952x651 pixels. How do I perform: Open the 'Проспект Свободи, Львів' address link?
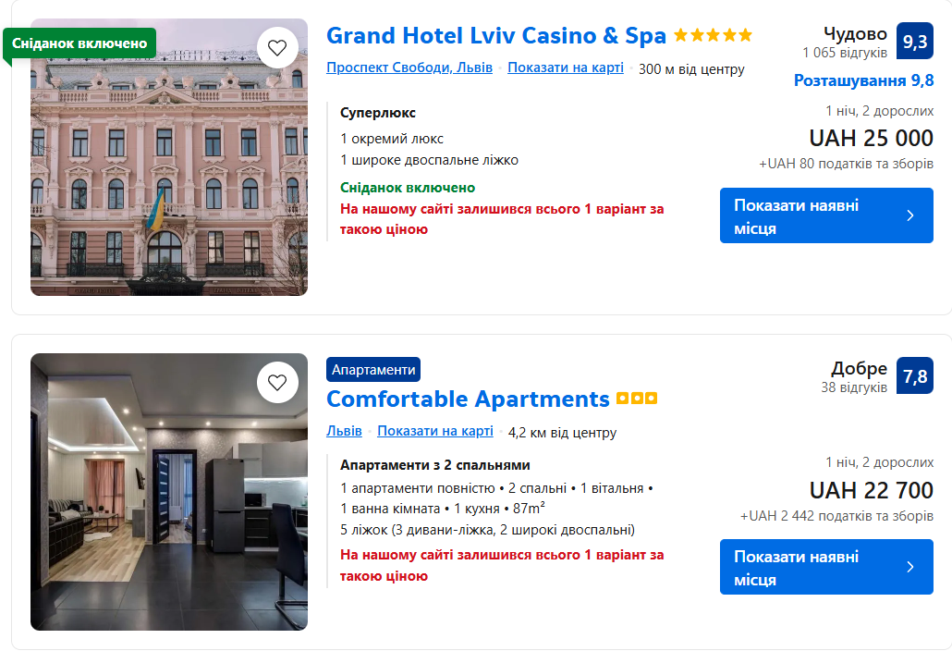[409, 68]
